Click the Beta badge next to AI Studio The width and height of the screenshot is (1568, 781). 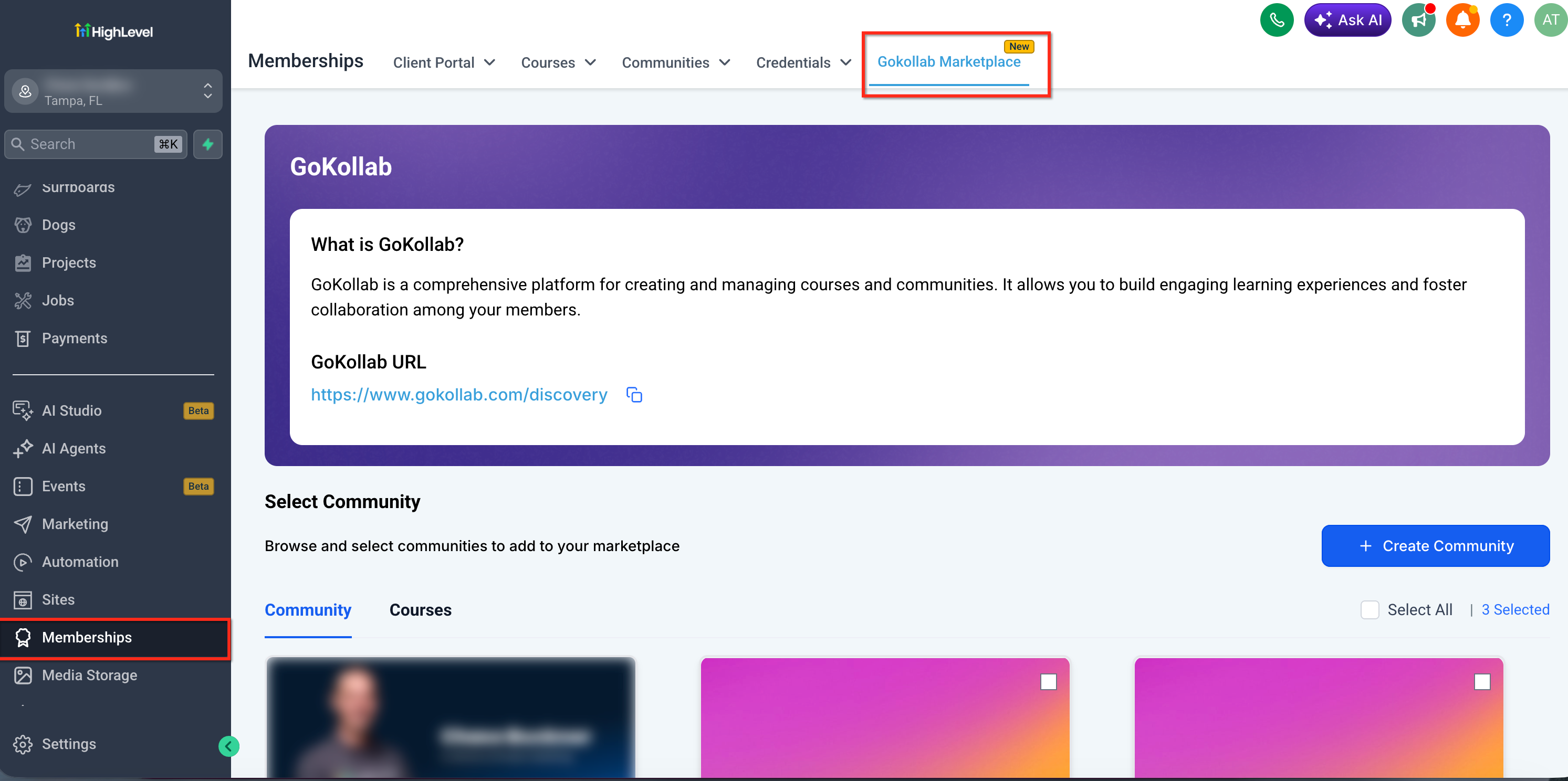click(x=198, y=410)
